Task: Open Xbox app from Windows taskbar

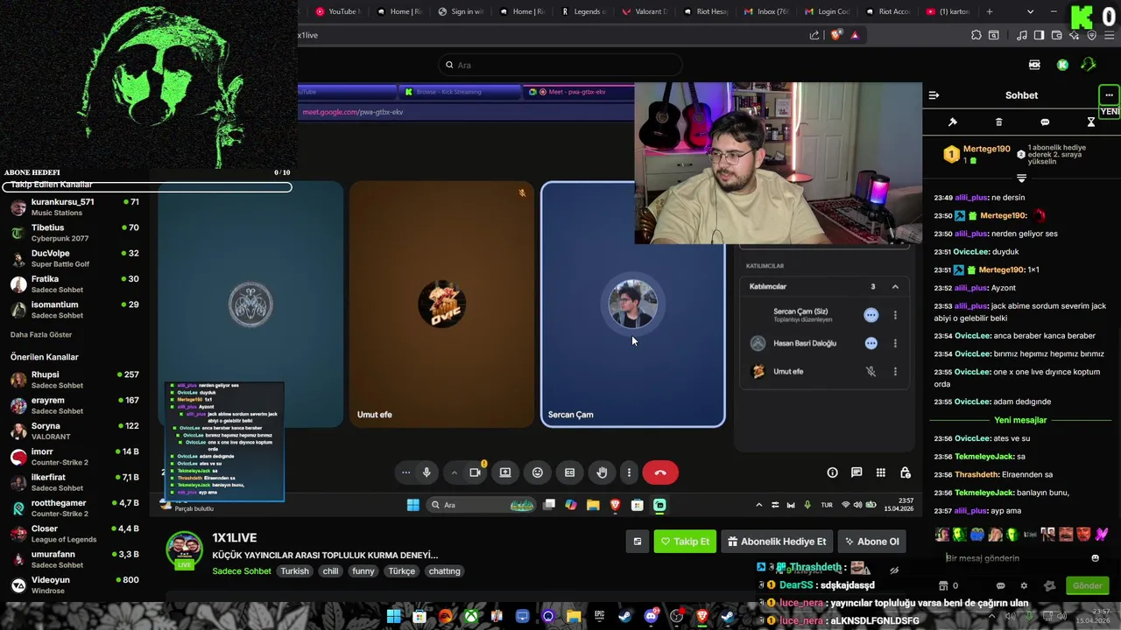Action: (471, 617)
